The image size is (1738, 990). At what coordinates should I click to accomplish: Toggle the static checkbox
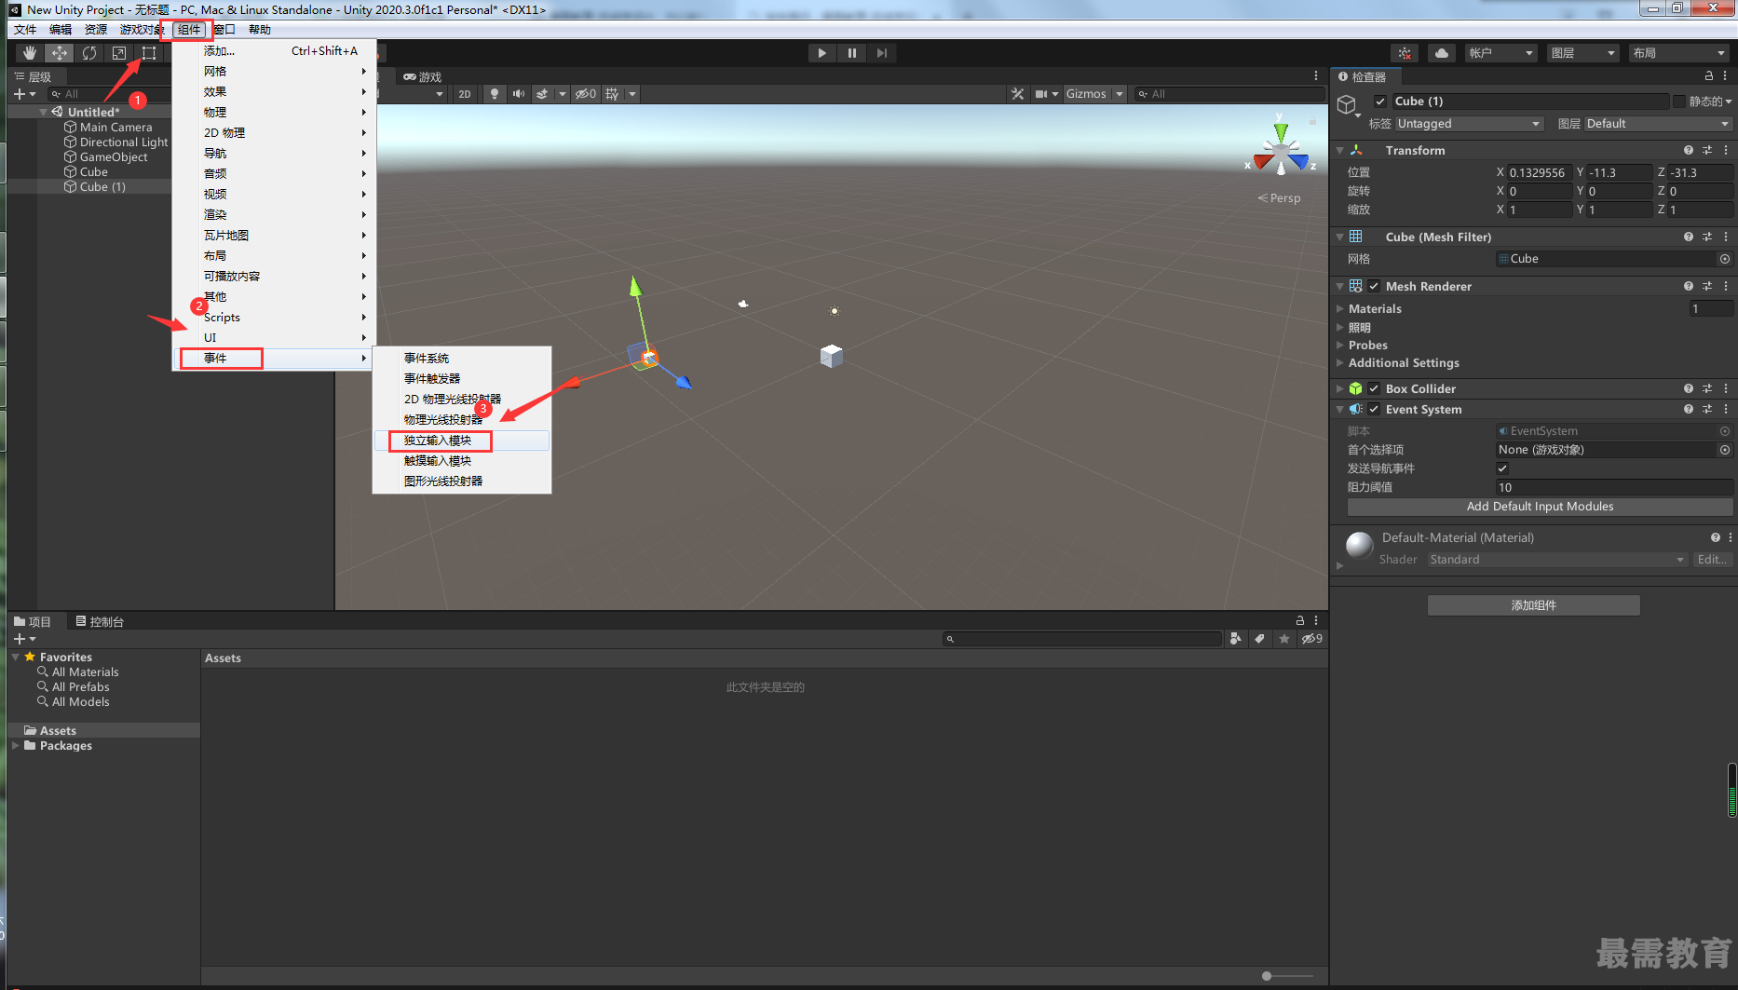(x=1679, y=102)
